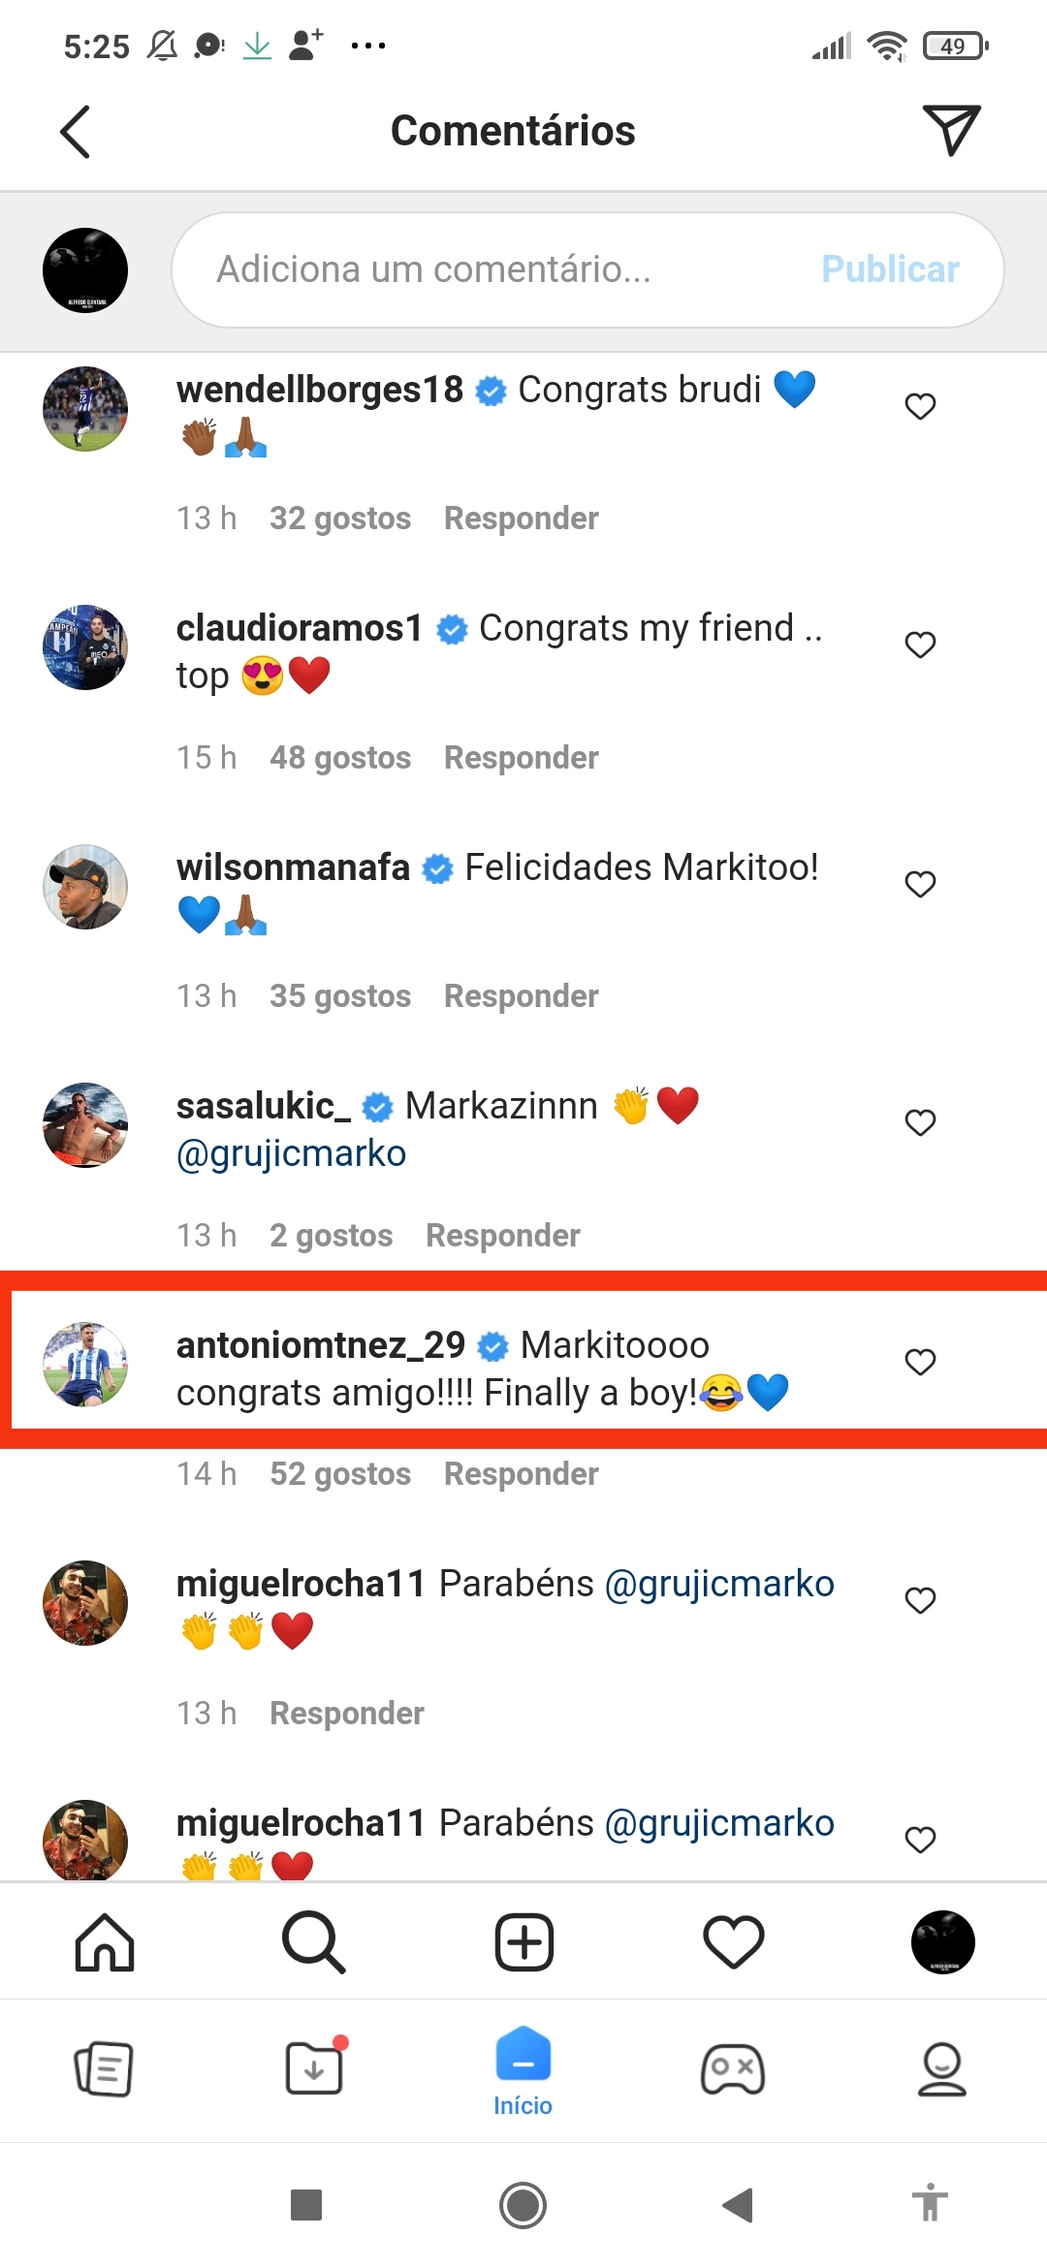Screen dimensions: 1047x2268
Task: Open the direct share paper plane icon
Action: click(x=951, y=131)
